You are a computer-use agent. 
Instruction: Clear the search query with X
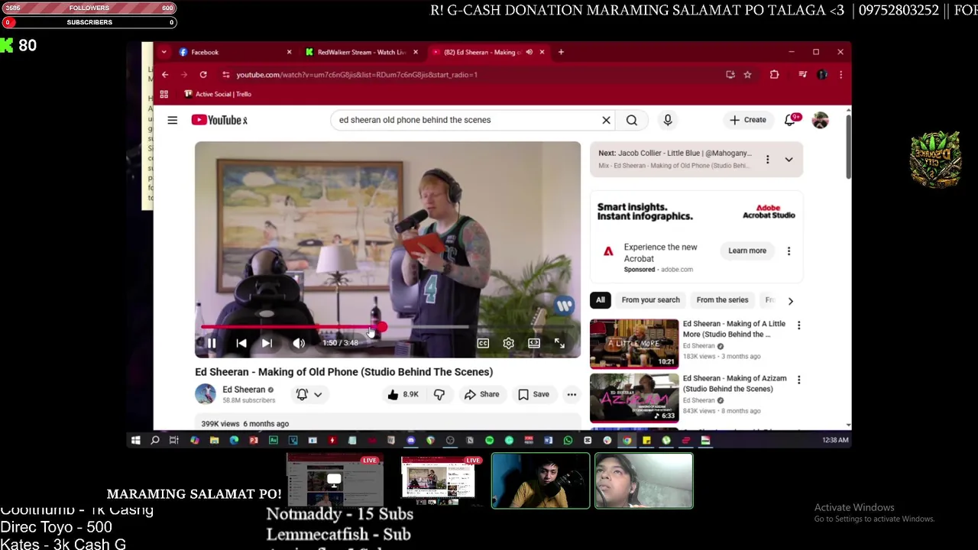[606, 120]
